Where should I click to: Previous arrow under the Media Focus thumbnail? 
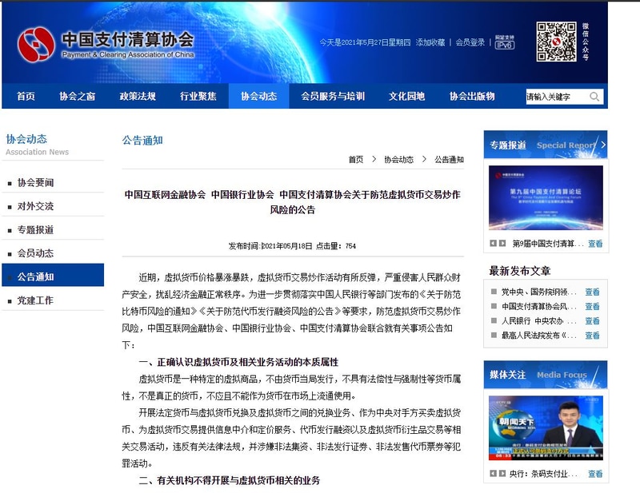tap(493, 474)
